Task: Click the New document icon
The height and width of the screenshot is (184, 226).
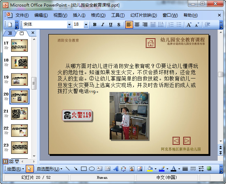Action: (10, 25)
